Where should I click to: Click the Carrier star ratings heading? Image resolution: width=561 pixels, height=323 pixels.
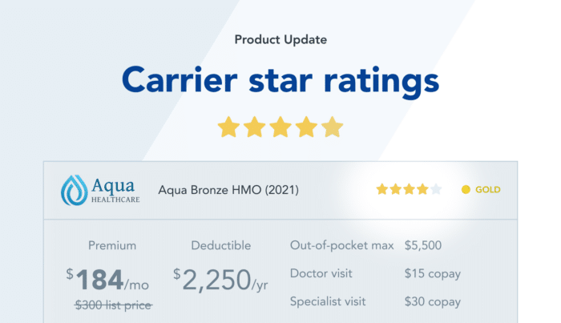[x=280, y=81]
